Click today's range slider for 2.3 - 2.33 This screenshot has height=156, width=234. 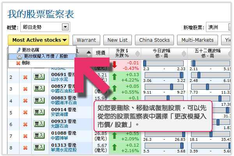point(163,63)
